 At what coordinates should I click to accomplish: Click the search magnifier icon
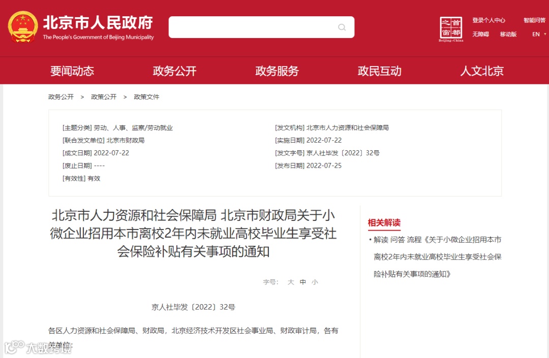[342, 27]
